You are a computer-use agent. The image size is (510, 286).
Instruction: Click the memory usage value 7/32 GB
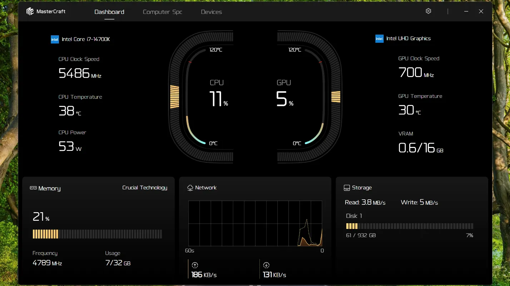click(118, 263)
